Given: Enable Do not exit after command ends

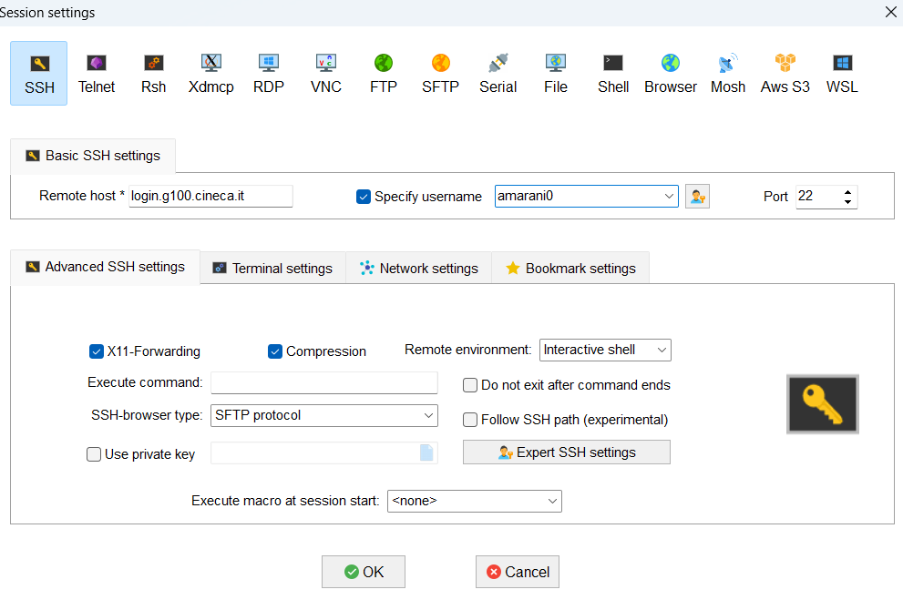Looking at the screenshot, I should (470, 385).
